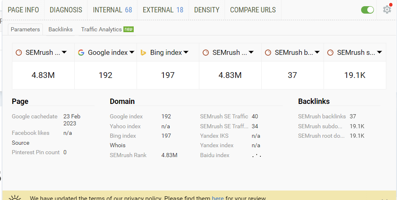Expand the Bing index dropdown arrow
397x200 pixels.
coord(186,52)
